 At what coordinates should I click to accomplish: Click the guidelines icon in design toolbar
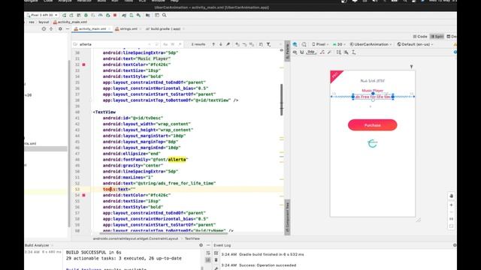coord(354,52)
